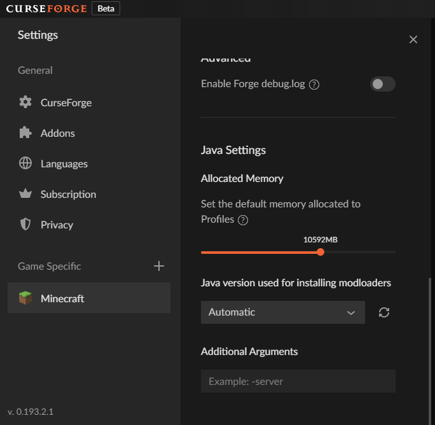Viewport: 435px width, 425px height.
Task: Open help for Forge debug.log
Action: pos(314,85)
